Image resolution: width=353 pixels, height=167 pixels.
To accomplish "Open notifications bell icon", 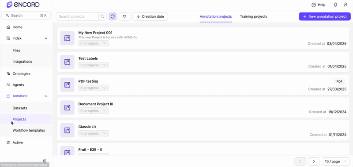I will pos(335,5).
